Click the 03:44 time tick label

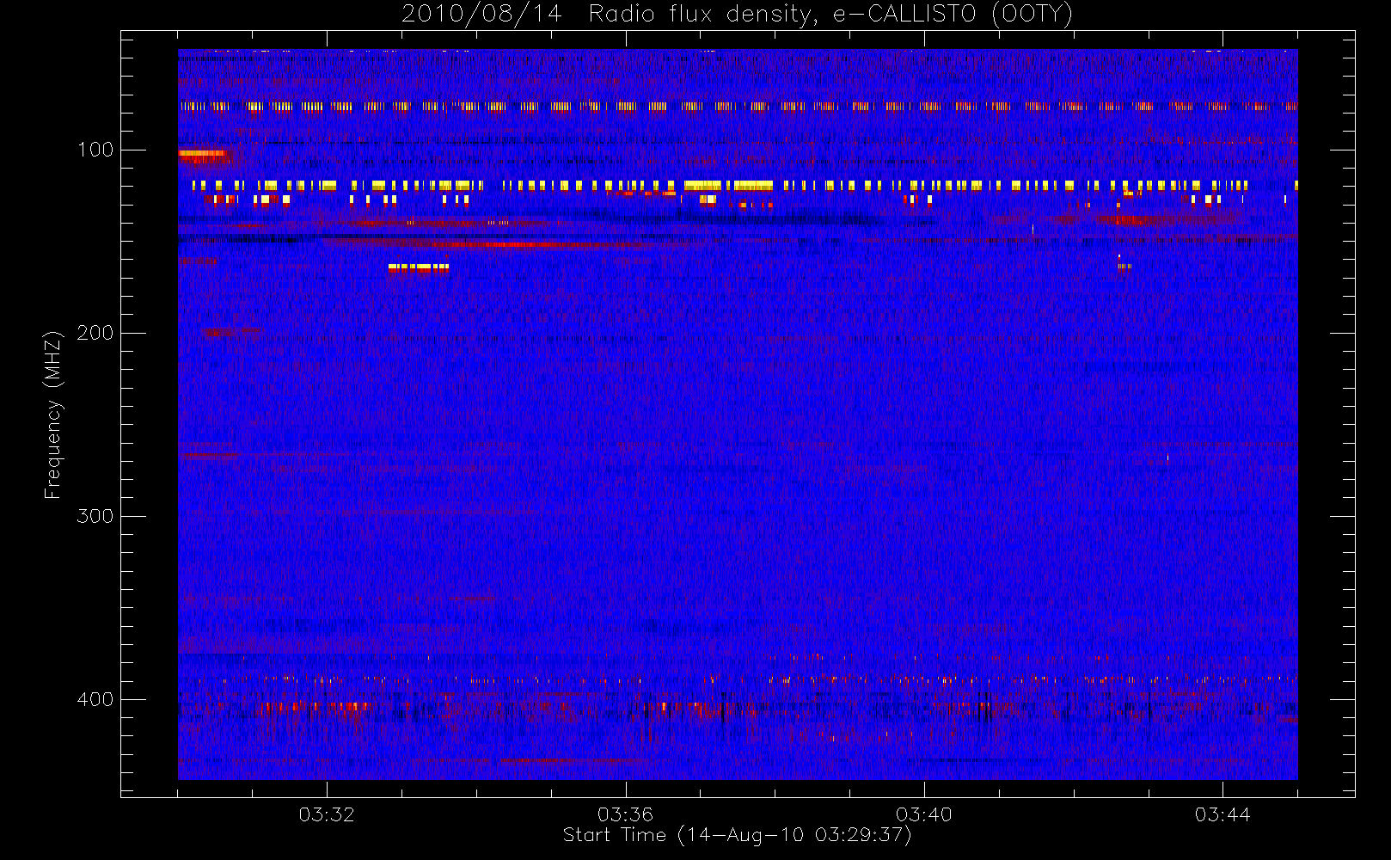[x=1222, y=814]
